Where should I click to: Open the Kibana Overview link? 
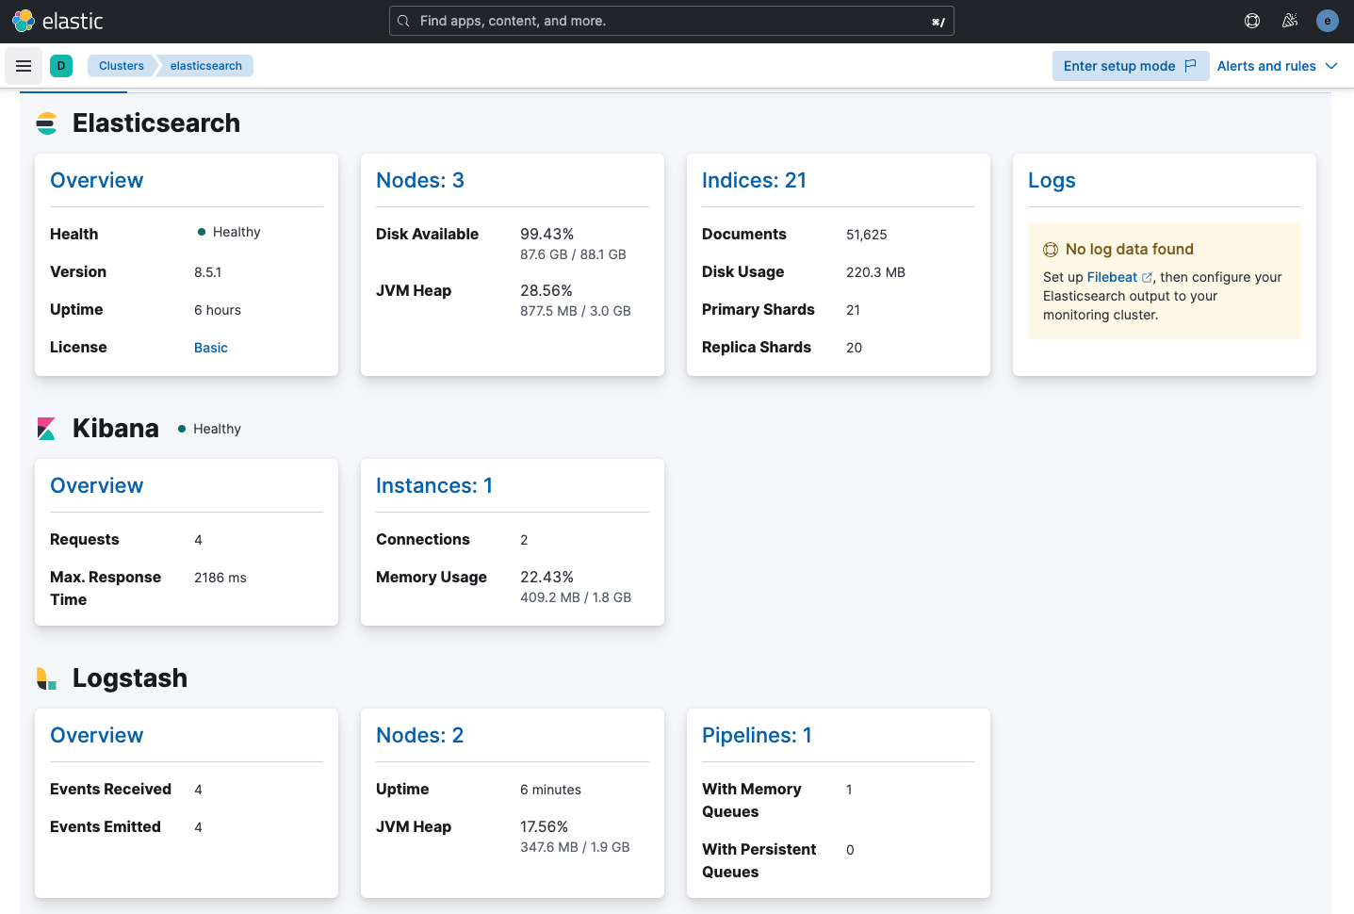97,485
